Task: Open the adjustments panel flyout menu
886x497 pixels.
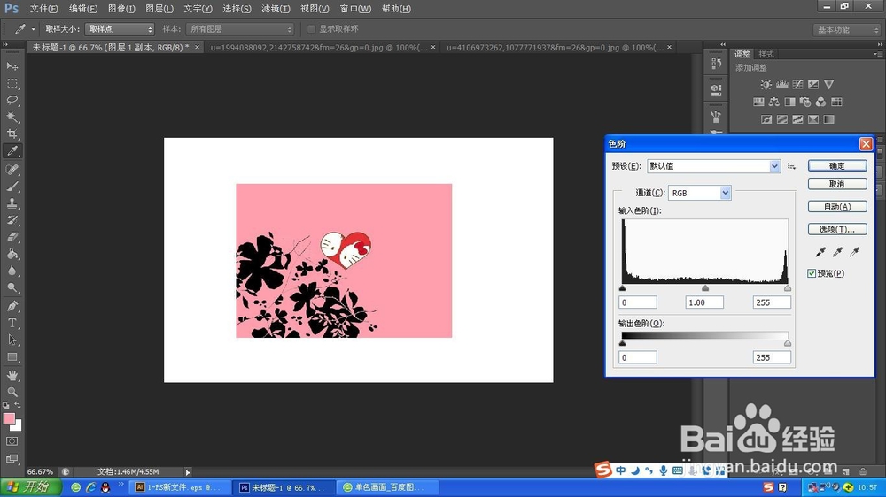Action: [877, 54]
